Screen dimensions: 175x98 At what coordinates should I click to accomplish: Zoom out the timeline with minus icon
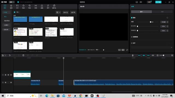[157, 55]
